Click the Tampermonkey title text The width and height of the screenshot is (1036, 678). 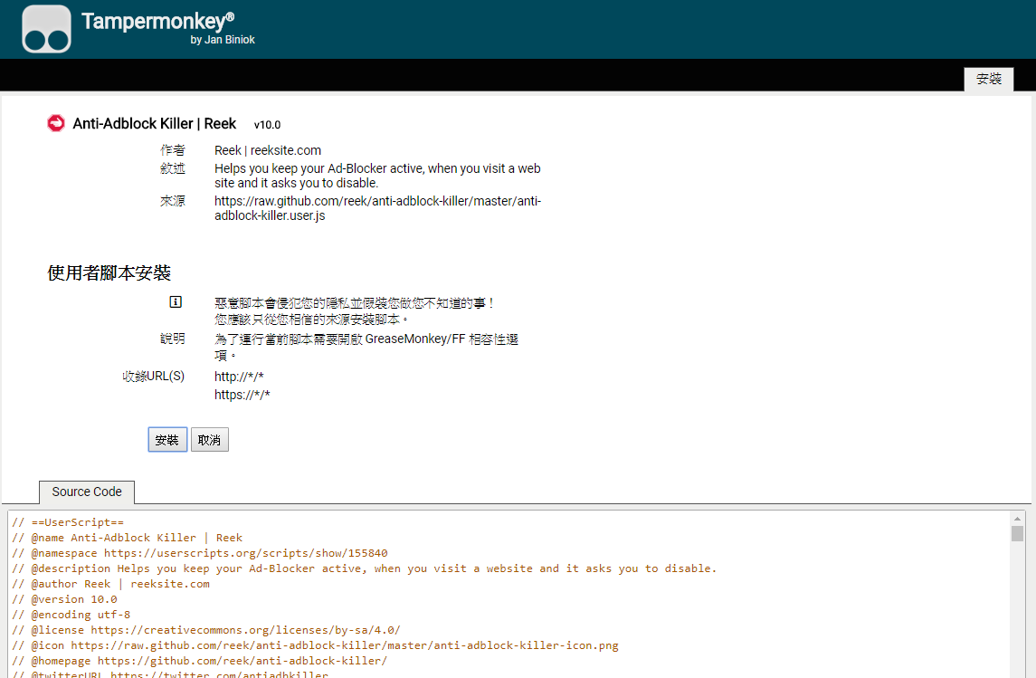pos(157,21)
